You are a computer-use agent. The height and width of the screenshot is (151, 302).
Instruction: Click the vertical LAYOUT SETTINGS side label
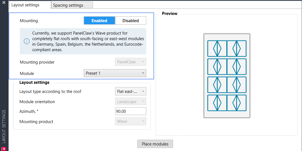pyautogui.click(x=4, y=126)
